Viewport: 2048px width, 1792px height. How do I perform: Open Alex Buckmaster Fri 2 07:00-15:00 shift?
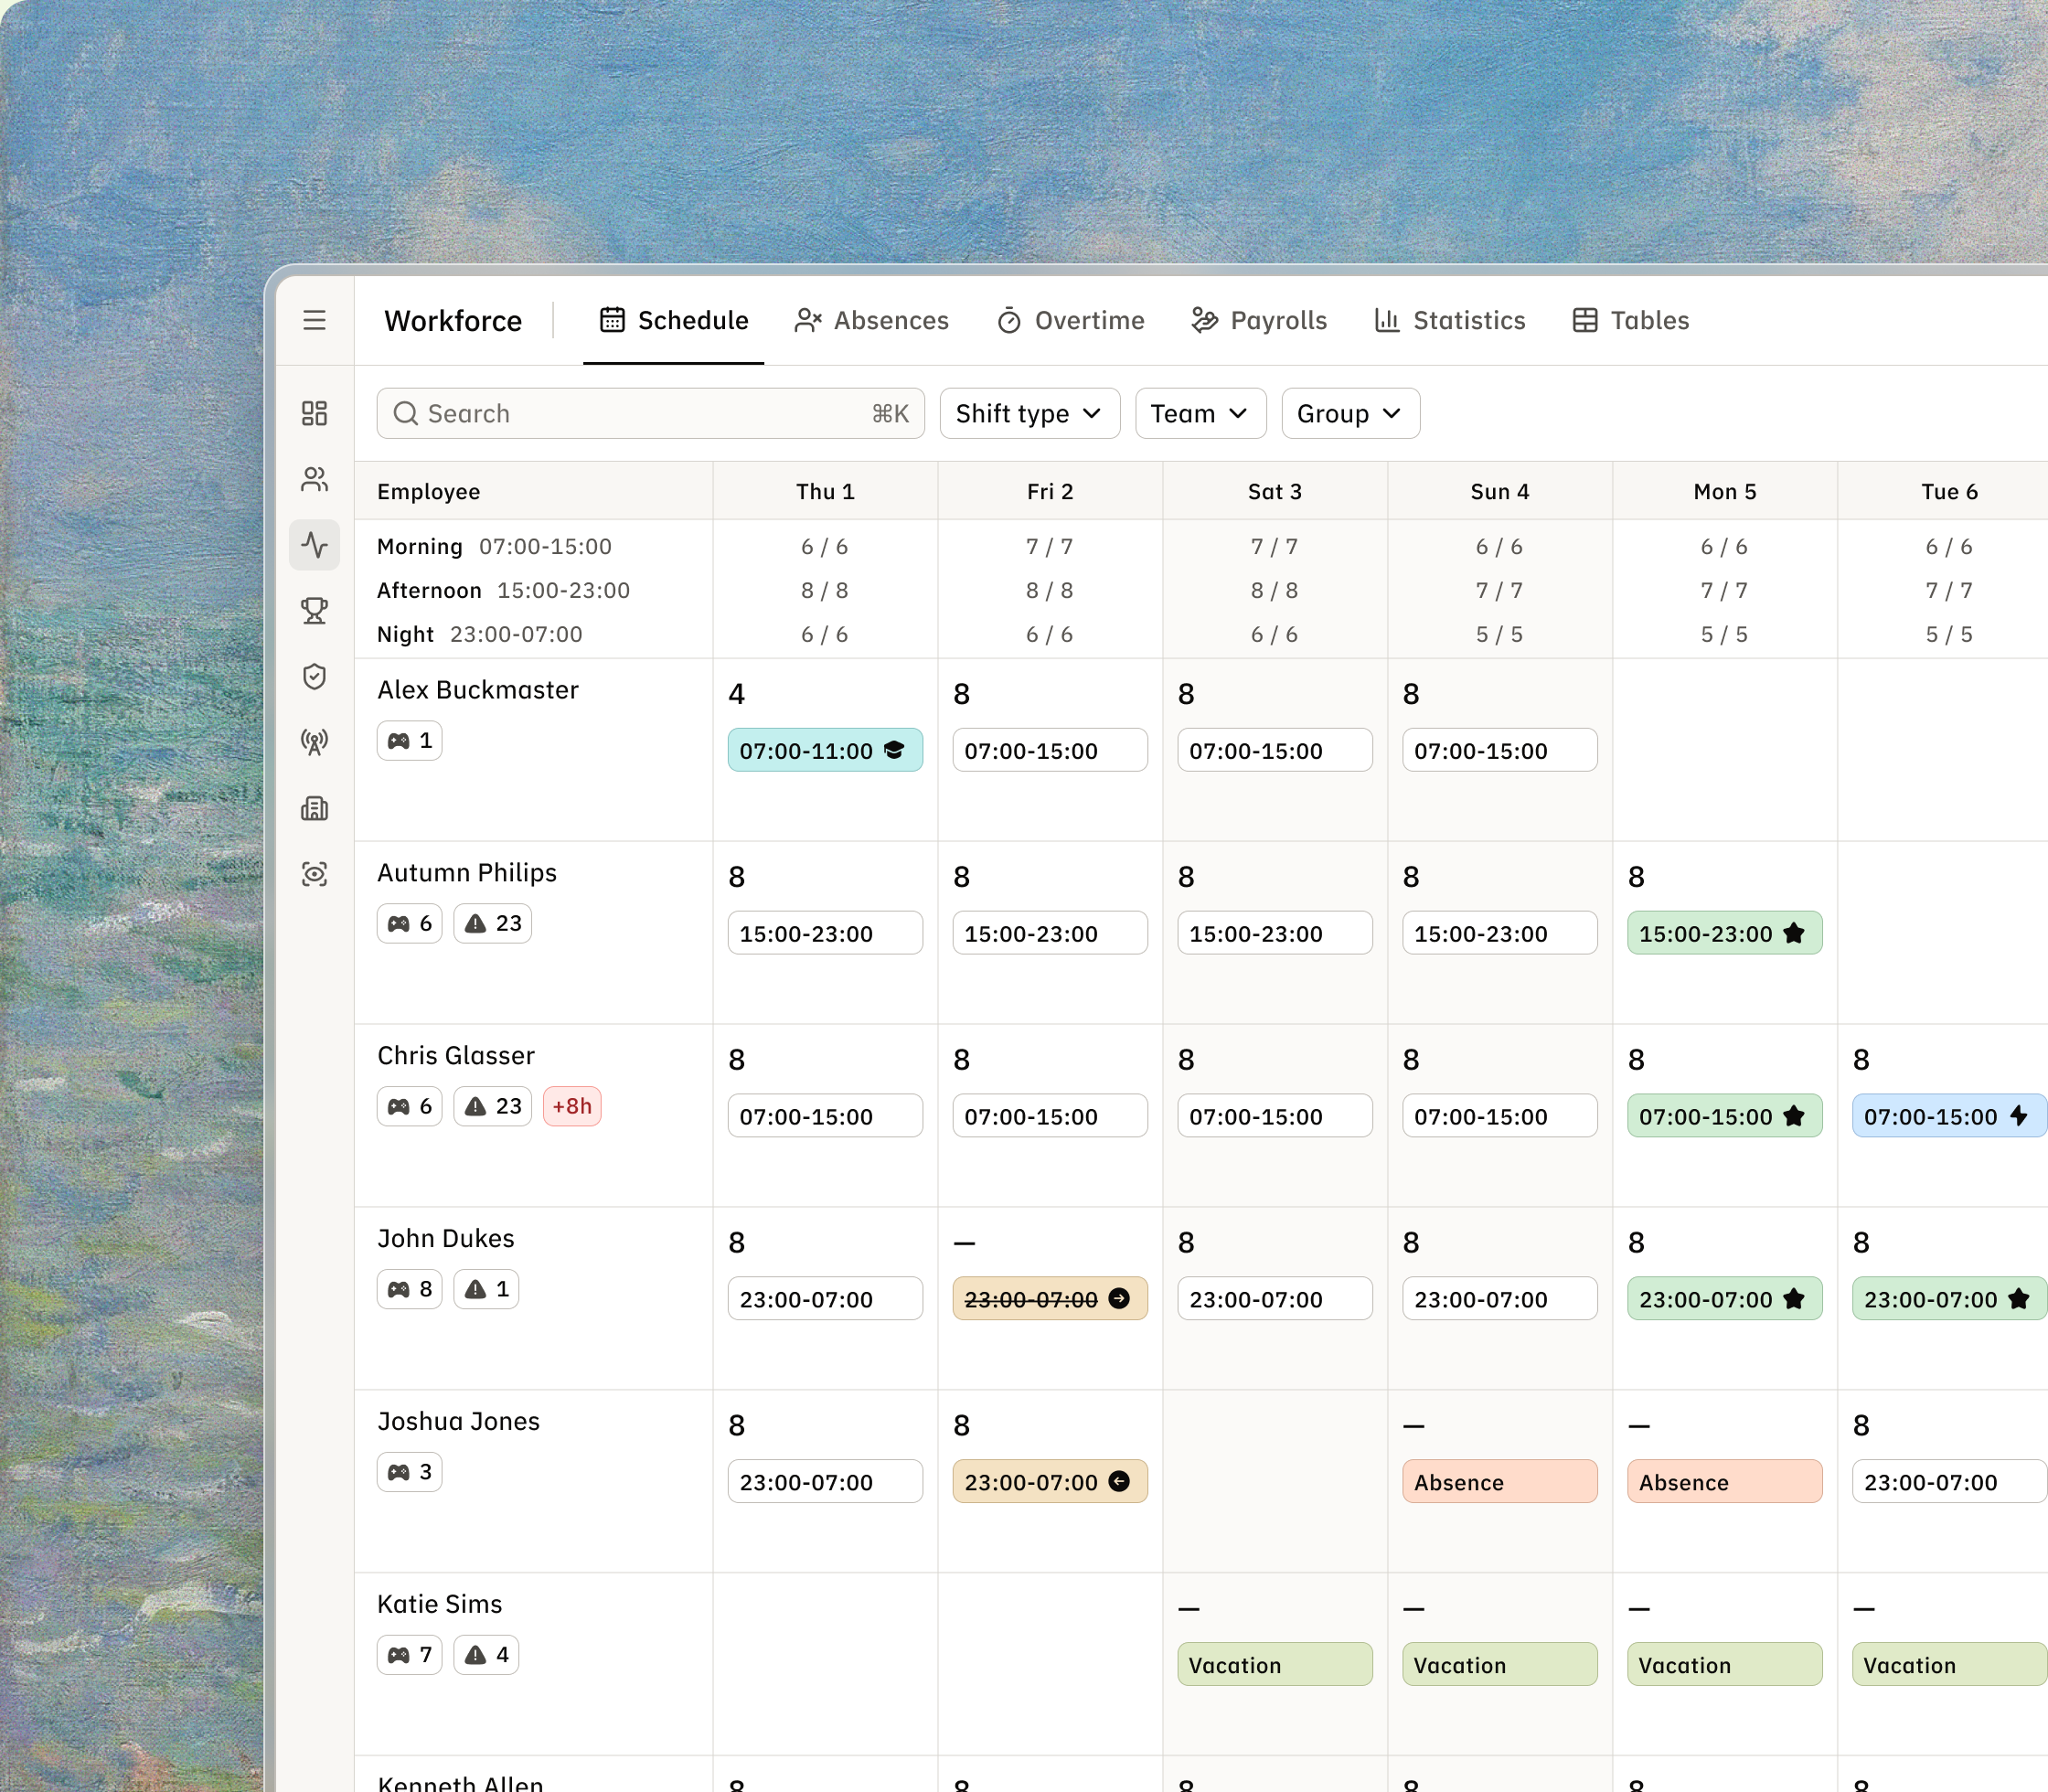coord(1050,750)
